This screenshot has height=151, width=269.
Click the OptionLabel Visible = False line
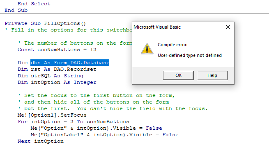click(x=104, y=135)
